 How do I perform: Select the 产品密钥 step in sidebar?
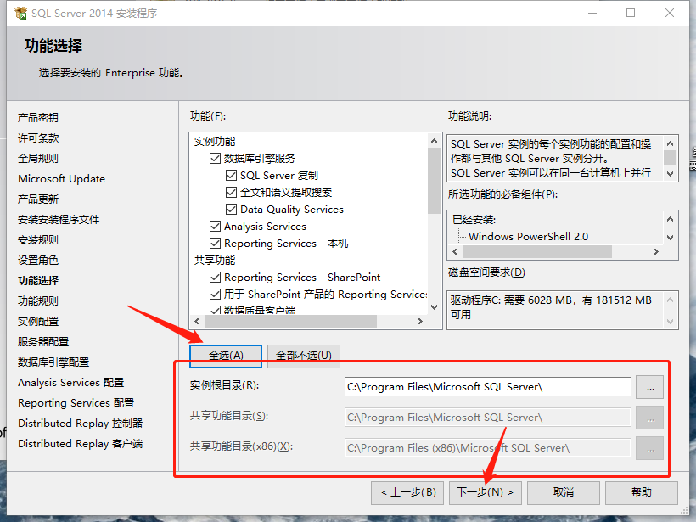pos(38,118)
